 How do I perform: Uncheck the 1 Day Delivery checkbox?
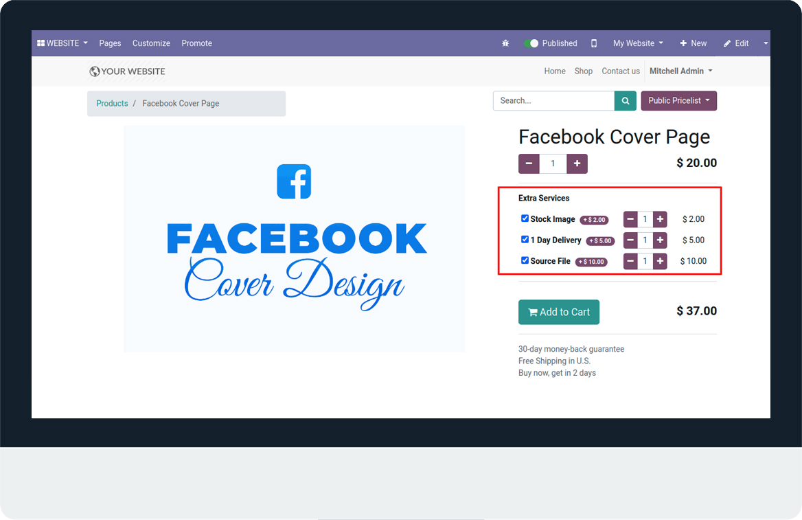pos(525,240)
